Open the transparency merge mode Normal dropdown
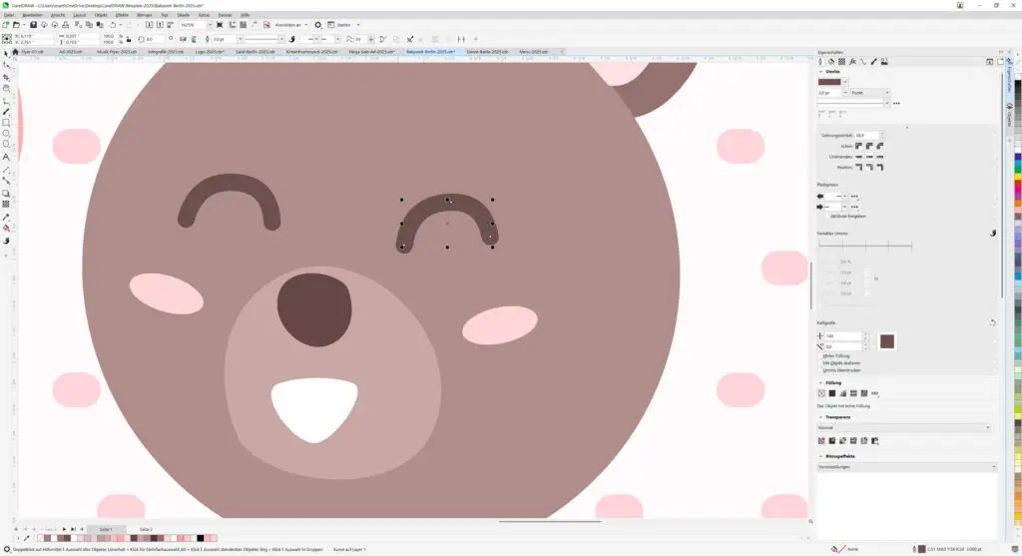This screenshot has width=1022, height=556. click(x=904, y=427)
